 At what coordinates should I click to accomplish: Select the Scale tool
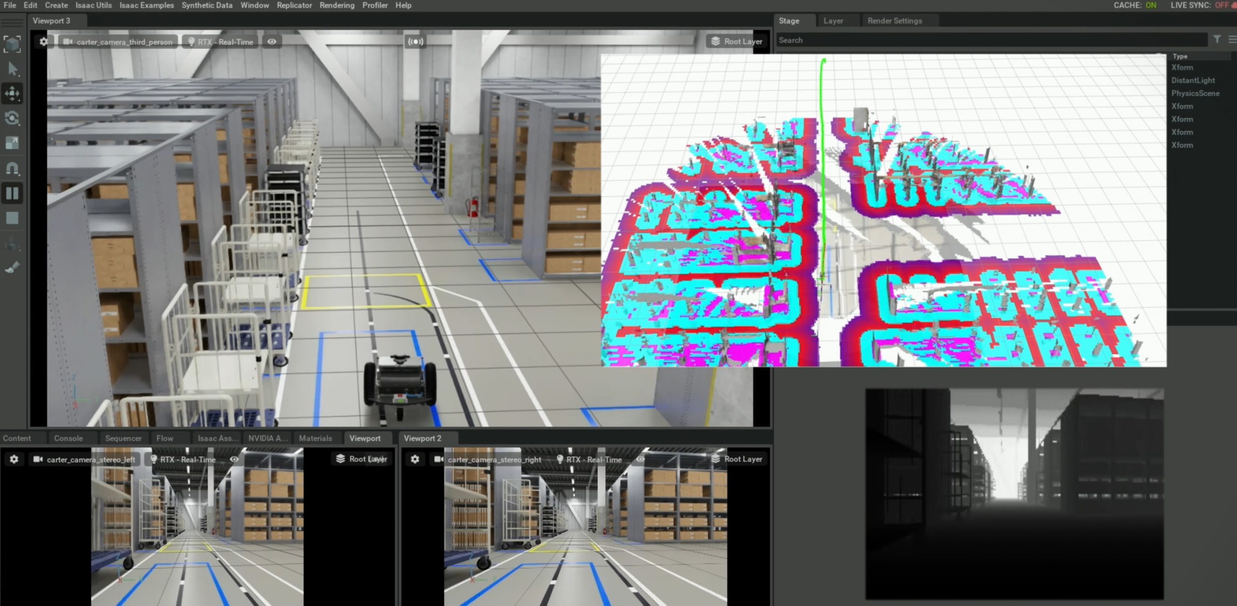point(12,143)
